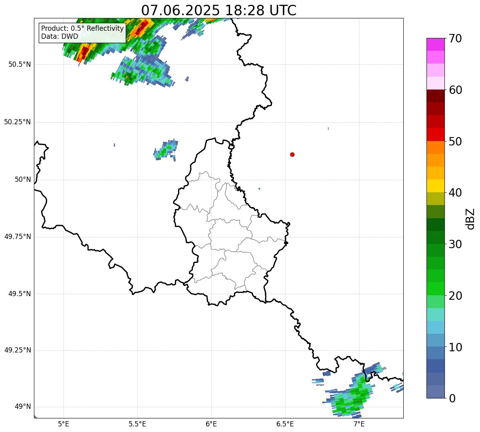Viewport: 480px width, 432px height.
Task: Pick the bright red colorbar swatch above 50
Action: pyautogui.click(x=436, y=135)
